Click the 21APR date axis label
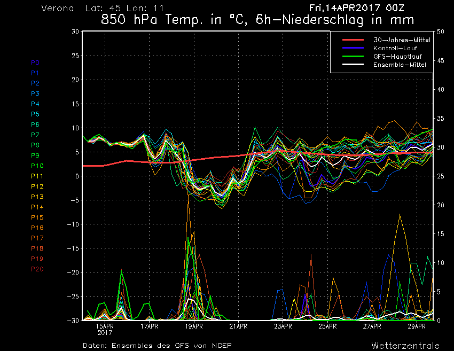Viewport: 454px width, 351px height. [239, 326]
